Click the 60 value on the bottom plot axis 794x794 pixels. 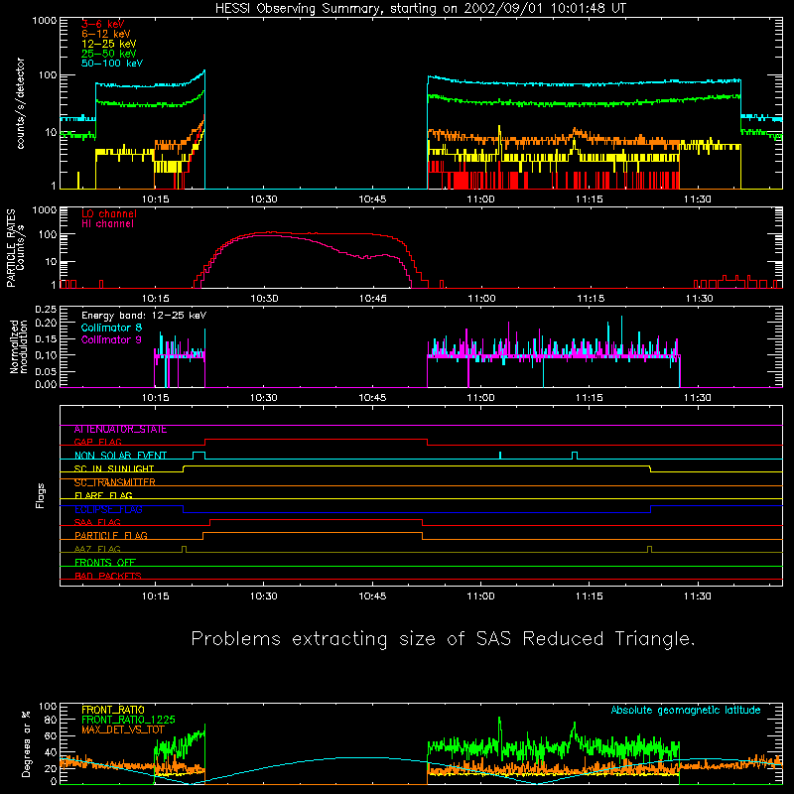tap(51, 735)
